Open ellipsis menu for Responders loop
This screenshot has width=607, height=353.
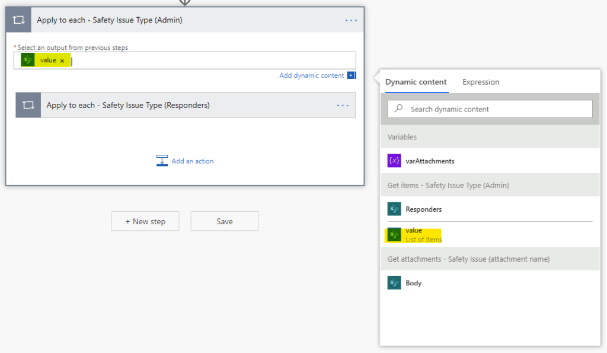coord(343,105)
